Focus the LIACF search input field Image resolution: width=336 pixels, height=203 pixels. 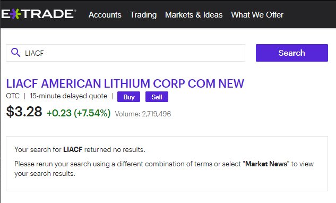point(126,53)
